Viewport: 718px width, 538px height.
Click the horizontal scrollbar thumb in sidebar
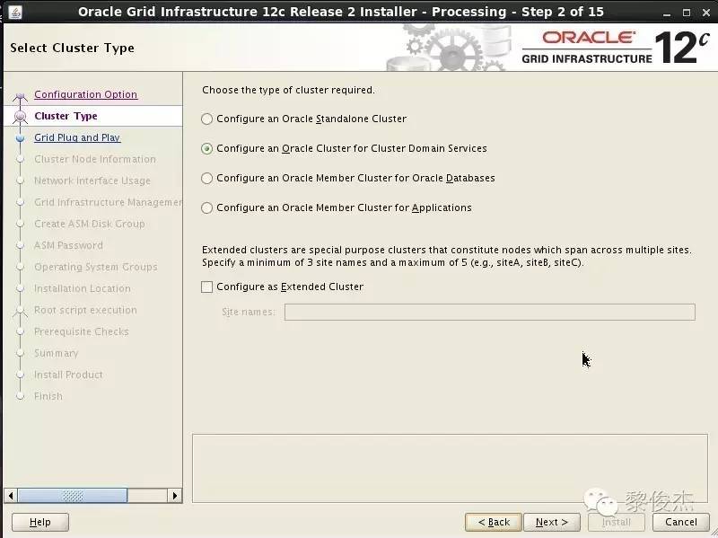[73, 496]
